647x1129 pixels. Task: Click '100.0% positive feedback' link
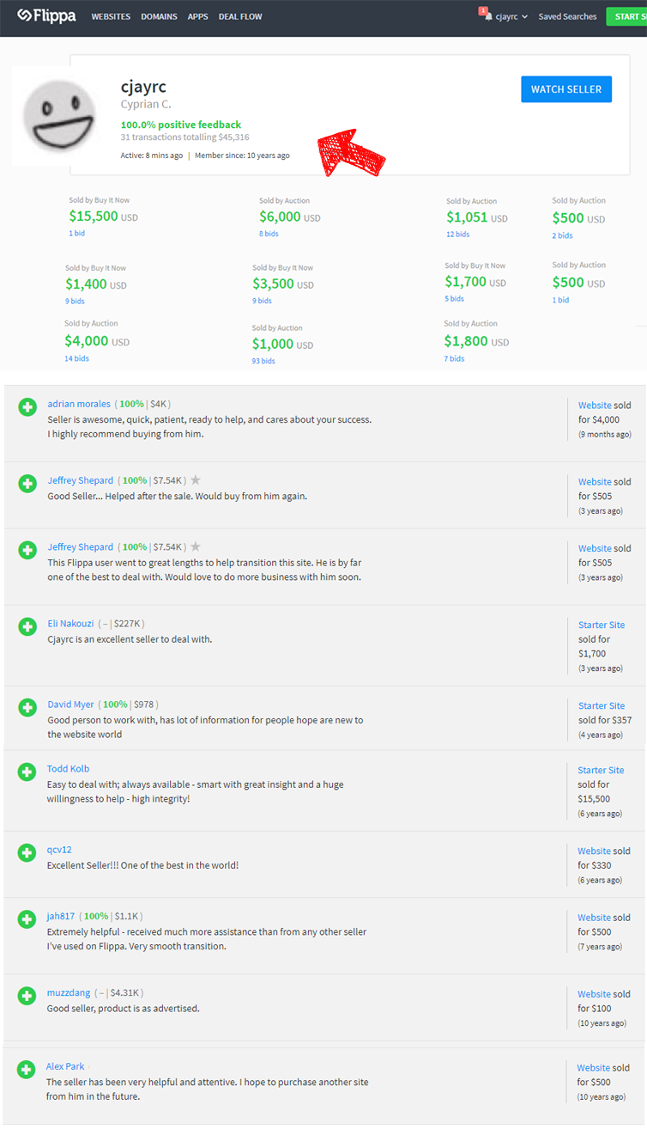(181, 125)
